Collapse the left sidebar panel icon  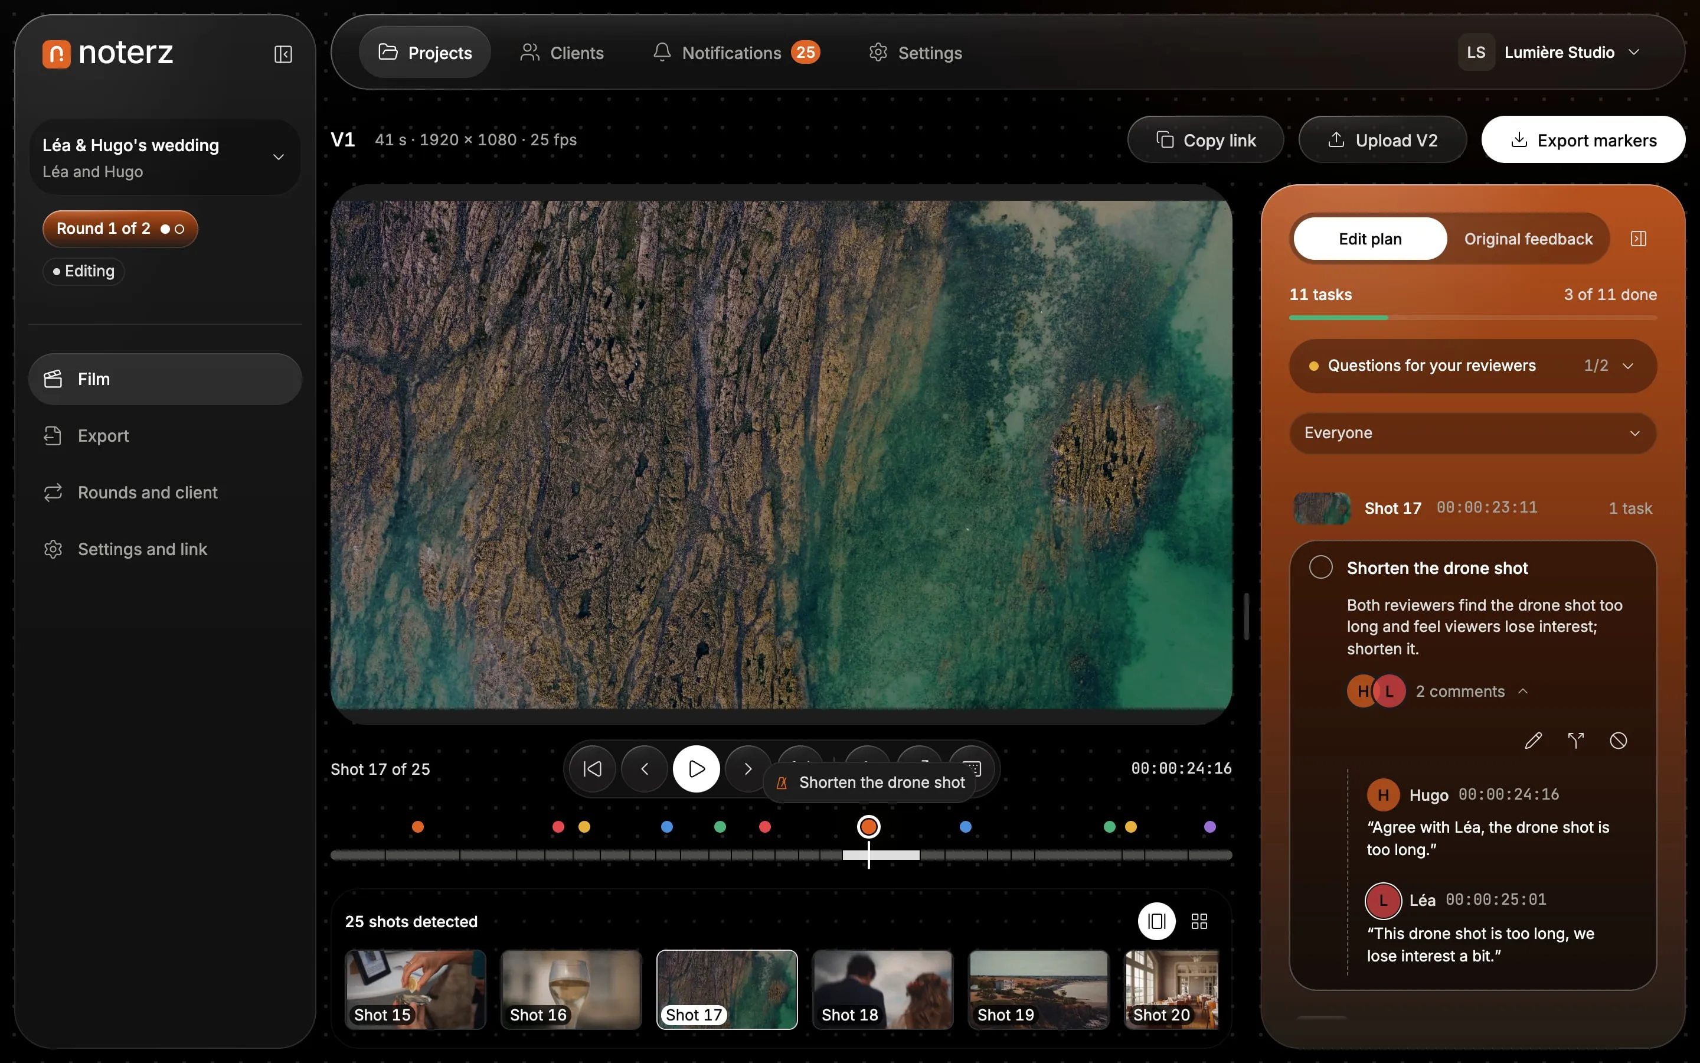click(x=283, y=54)
